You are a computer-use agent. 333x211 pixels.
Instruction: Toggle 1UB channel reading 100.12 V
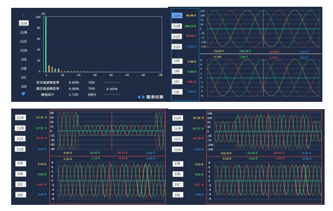point(177,26)
